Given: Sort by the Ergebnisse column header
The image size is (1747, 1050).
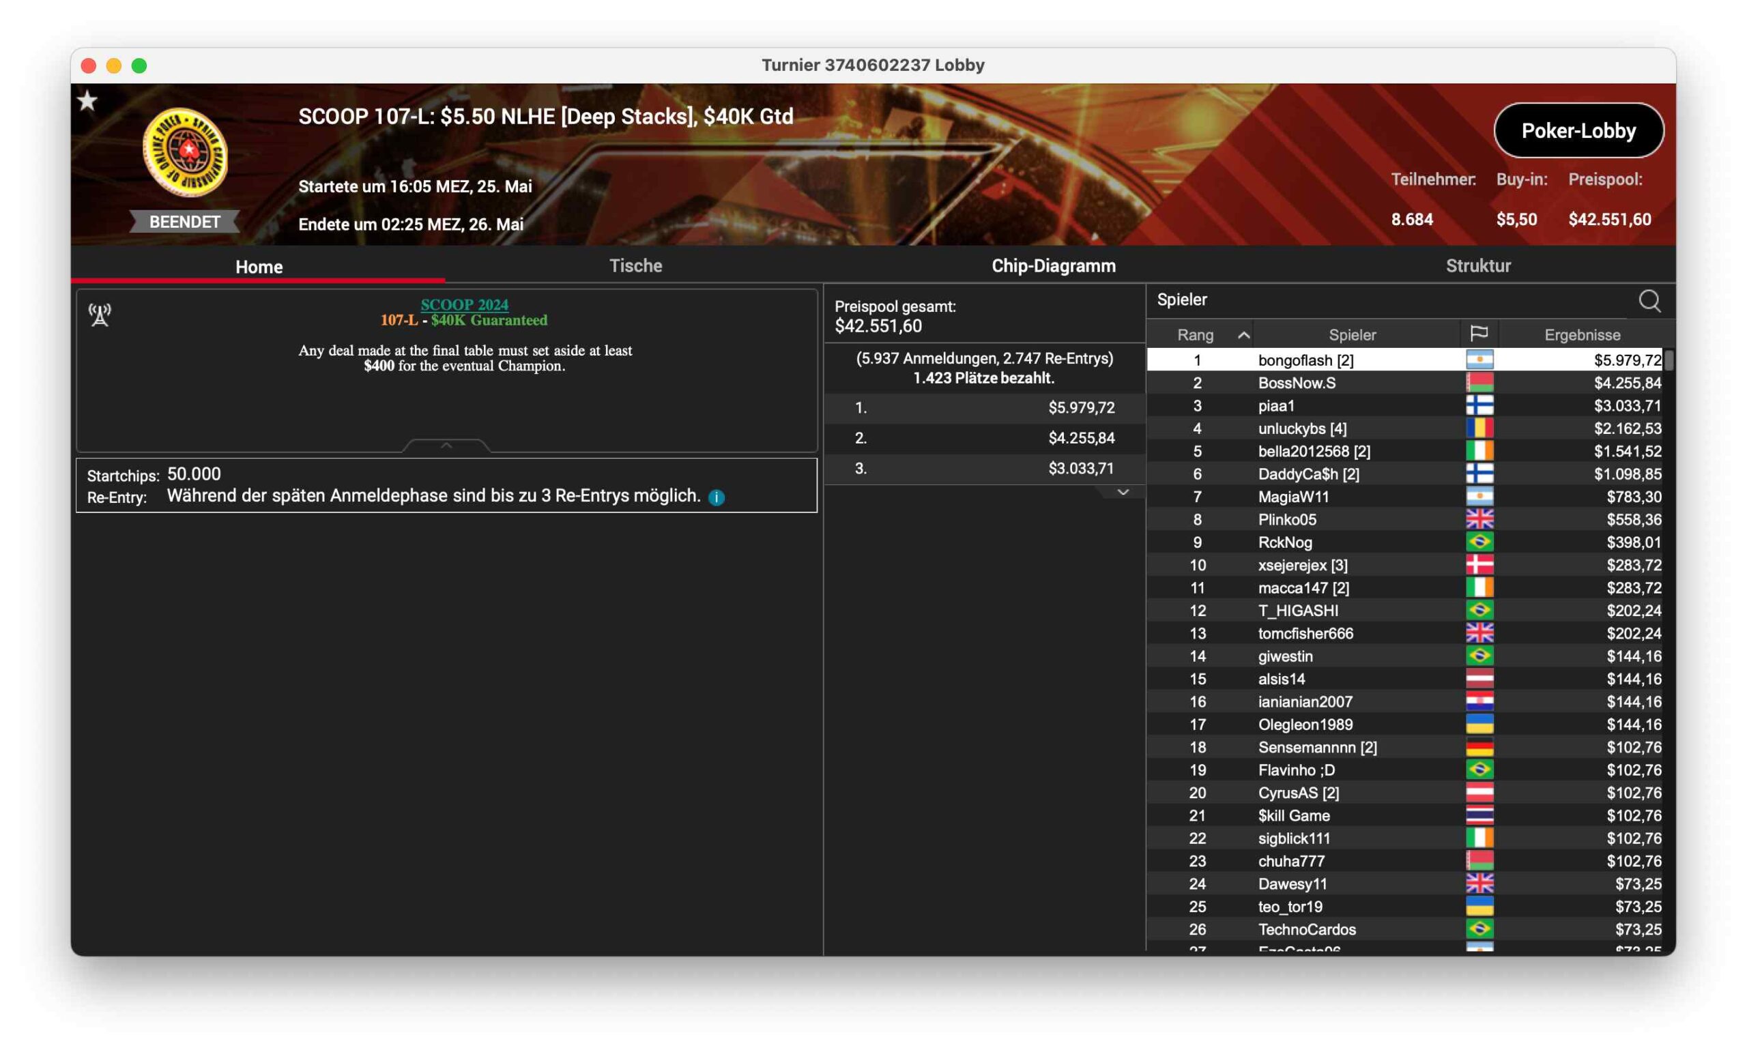Looking at the screenshot, I should (1581, 335).
